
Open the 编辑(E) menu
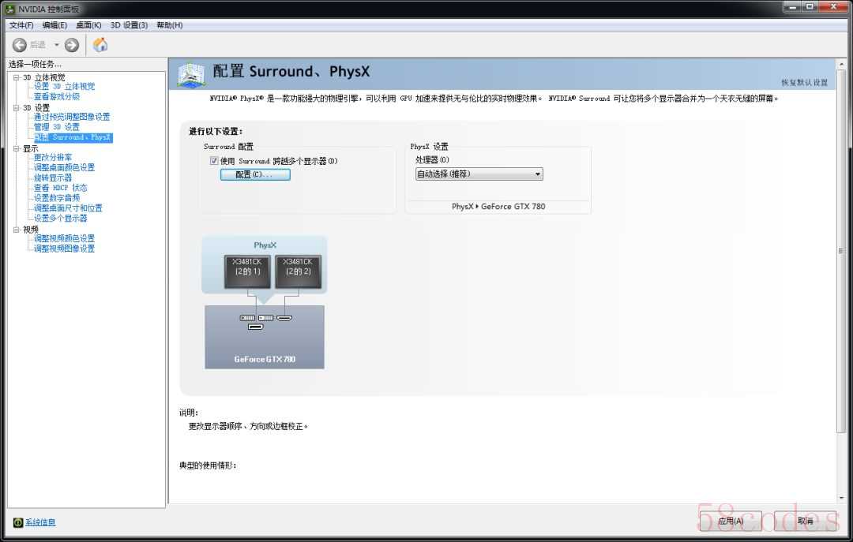(54, 25)
